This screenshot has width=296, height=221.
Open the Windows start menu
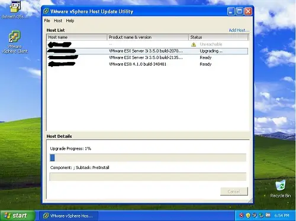pyautogui.click(x=18, y=216)
